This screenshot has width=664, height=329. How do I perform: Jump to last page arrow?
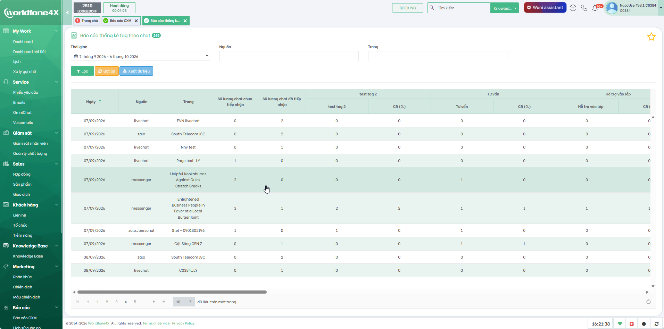(164, 302)
